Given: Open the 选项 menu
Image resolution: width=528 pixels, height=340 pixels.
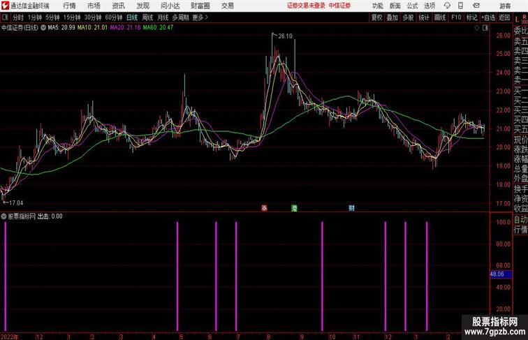Looking at the screenshot, I should coord(430,6).
